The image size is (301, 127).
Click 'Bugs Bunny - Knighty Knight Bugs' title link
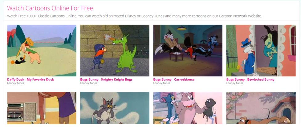pyautogui.click(x=106, y=79)
